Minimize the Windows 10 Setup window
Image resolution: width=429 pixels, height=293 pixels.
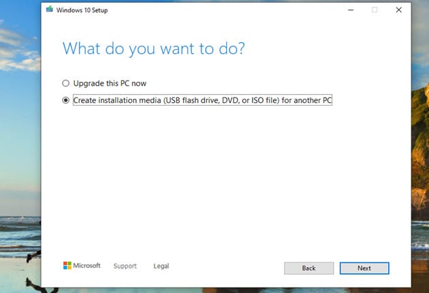point(351,10)
